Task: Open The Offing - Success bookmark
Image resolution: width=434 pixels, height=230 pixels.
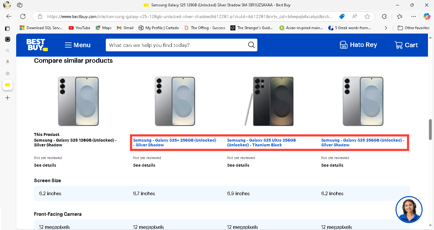Action: click(x=205, y=28)
